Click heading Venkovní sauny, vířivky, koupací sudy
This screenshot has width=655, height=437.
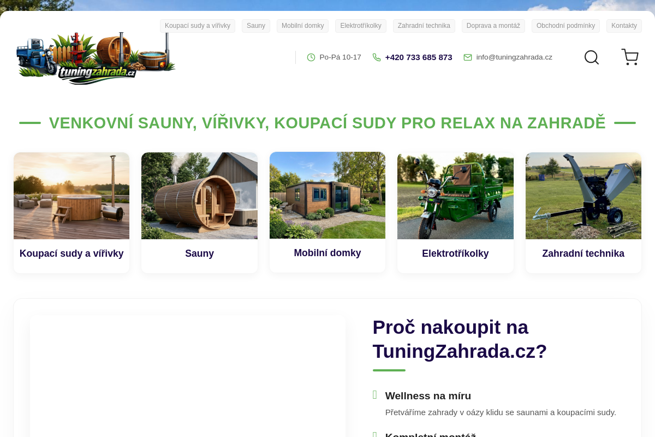[327, 123]
